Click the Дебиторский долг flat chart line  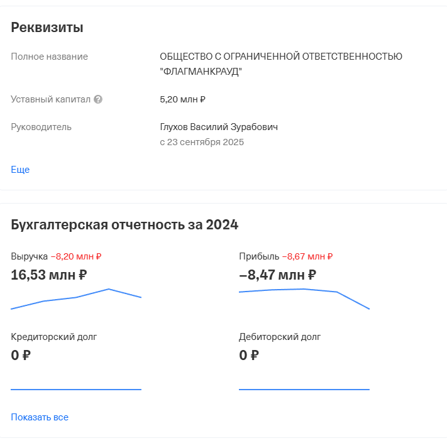click(x=304, y=389)
